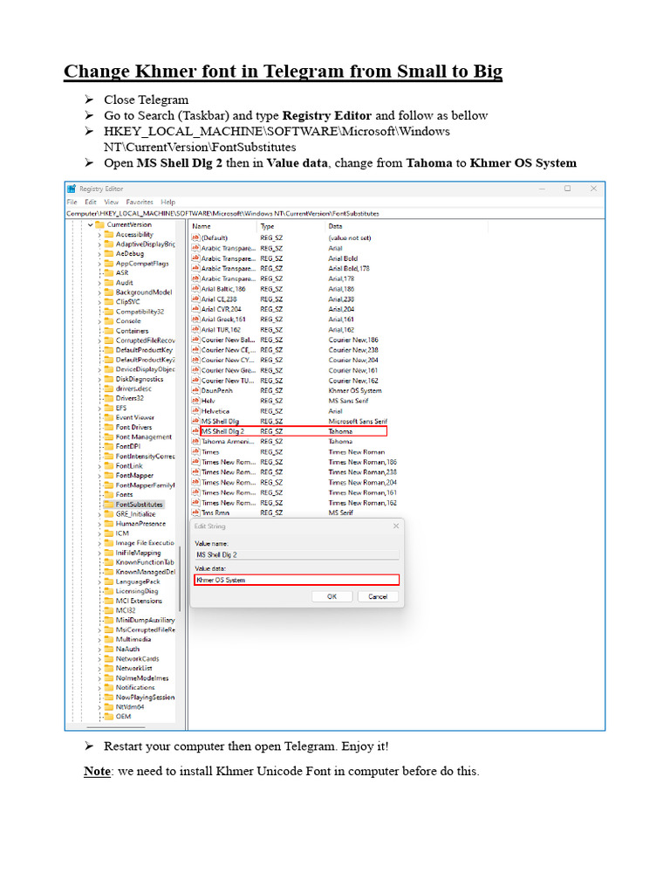This screenshot has width=670, height=894.
Task: Click the (Default) string value icon
Action: (x=195, y=237)
